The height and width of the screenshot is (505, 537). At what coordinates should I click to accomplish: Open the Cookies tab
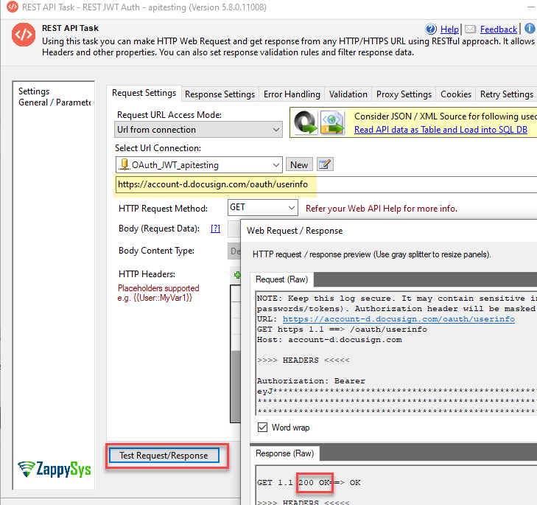click(456, 94)
